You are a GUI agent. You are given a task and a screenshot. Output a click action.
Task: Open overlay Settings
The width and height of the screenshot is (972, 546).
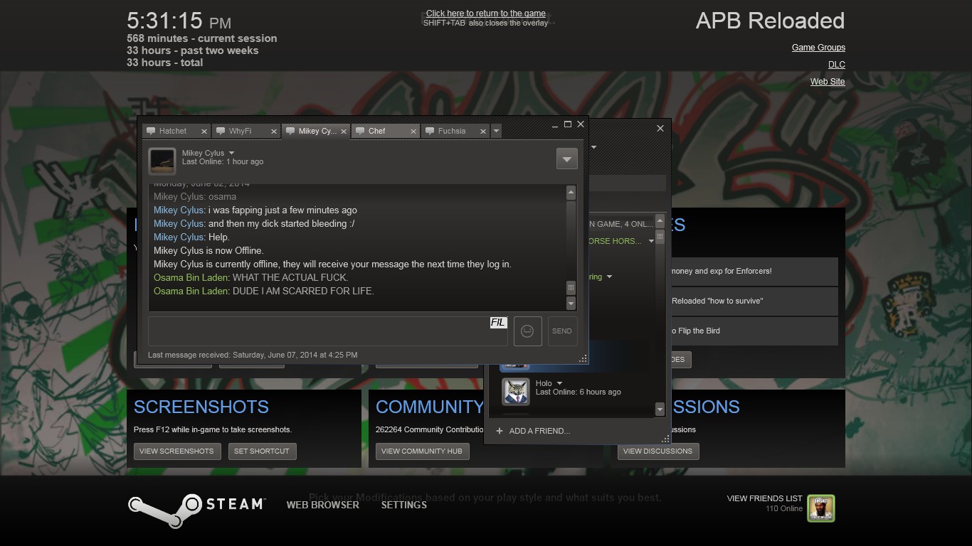click(404, 505)
